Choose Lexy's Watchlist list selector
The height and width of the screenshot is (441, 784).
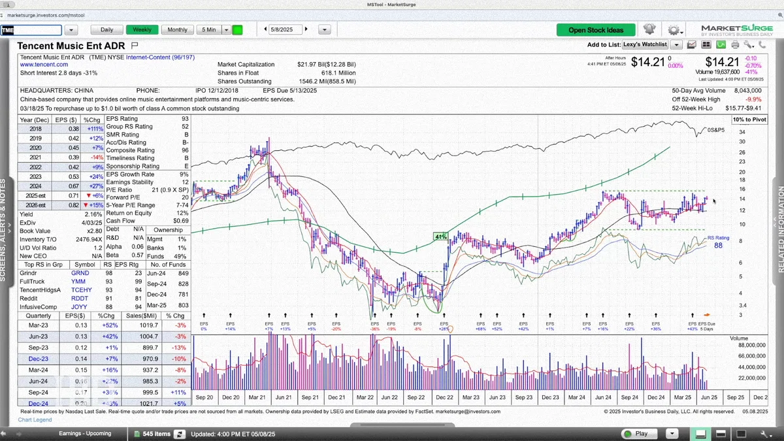(645, 44)
